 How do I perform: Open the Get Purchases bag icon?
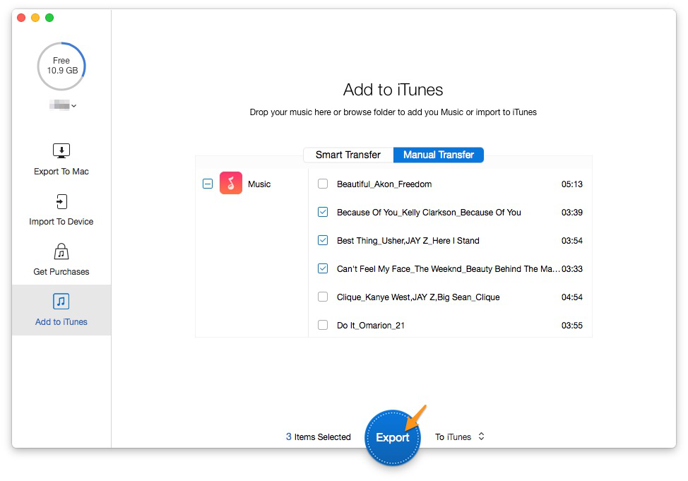61,251
